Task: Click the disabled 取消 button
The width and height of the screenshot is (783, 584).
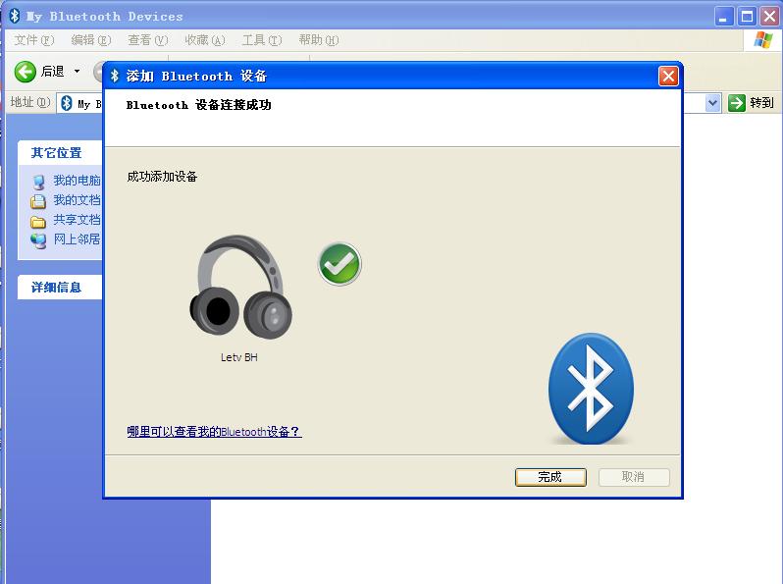Action: point(634,477)
